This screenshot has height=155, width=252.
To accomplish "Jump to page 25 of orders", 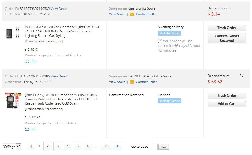I will point(106,146).
